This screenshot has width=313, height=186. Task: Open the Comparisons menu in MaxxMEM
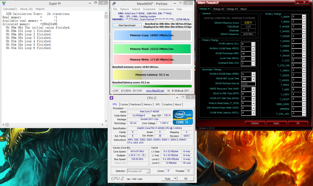coord(166,9)
